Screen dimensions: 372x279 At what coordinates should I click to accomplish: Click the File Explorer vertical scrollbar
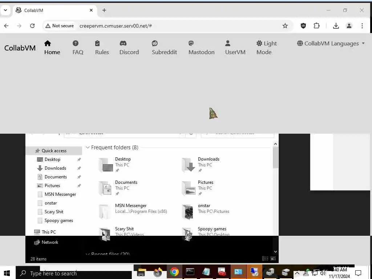(x=275, y=157)
